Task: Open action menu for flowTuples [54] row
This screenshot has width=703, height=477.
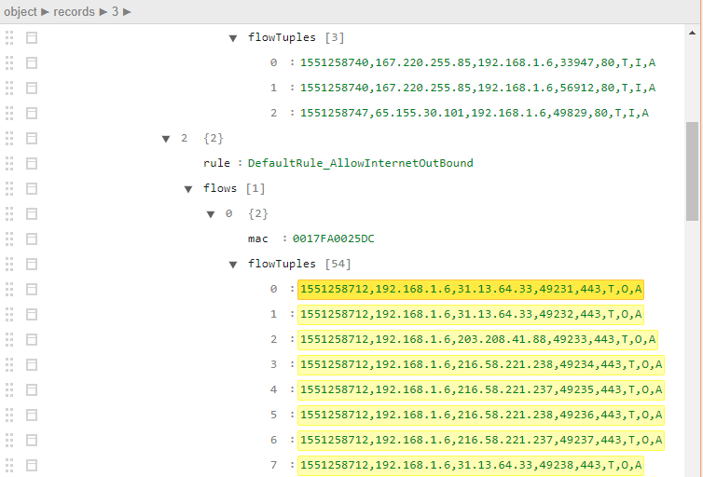Action: [x=32, y=264]
